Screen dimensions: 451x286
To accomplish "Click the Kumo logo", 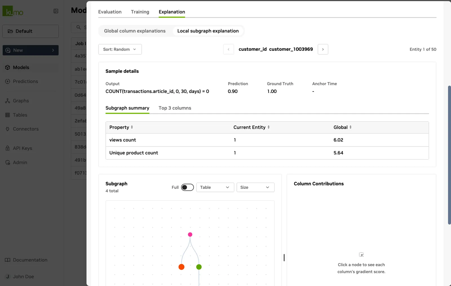I will [13, 11].
